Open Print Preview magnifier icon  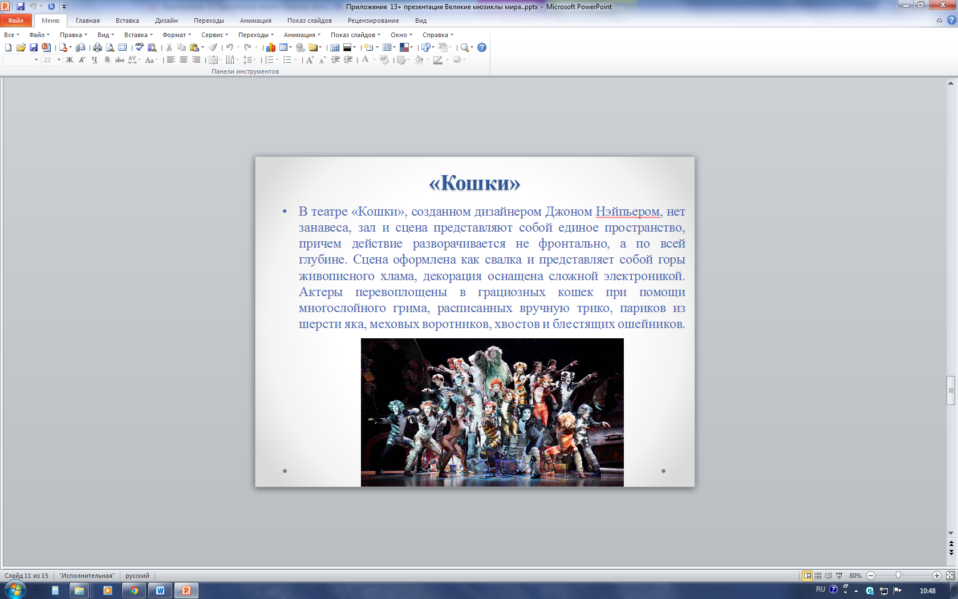coord(110,47)
